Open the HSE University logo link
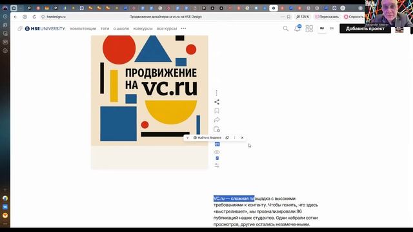 (x=45, y=28)
